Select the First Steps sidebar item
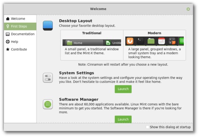Viewport: 199px width, 137px height. [20, 26]
